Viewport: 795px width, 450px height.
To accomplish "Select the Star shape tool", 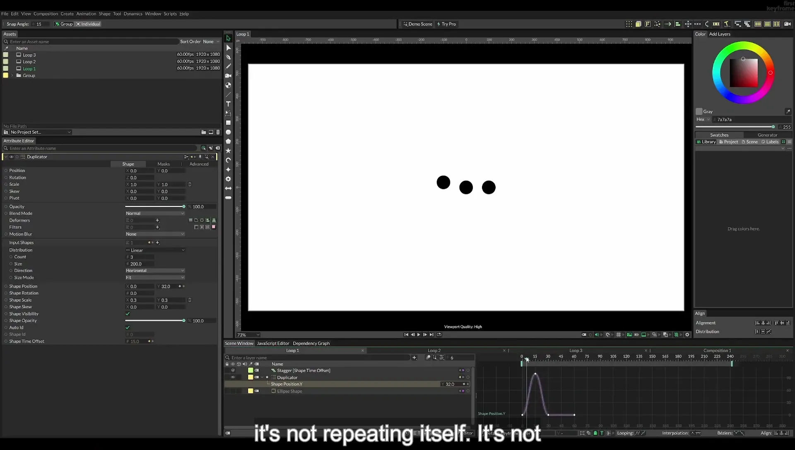I will tap(228, 151).
